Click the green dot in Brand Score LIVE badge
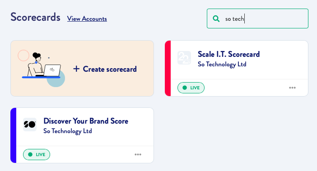Image resolution: width=317 pixels, height=171 pixels. 30,154
